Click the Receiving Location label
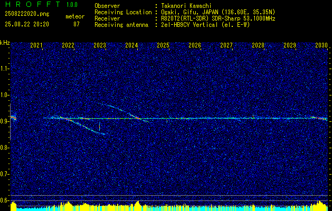332x211 pixels. (x=123, y=12)
